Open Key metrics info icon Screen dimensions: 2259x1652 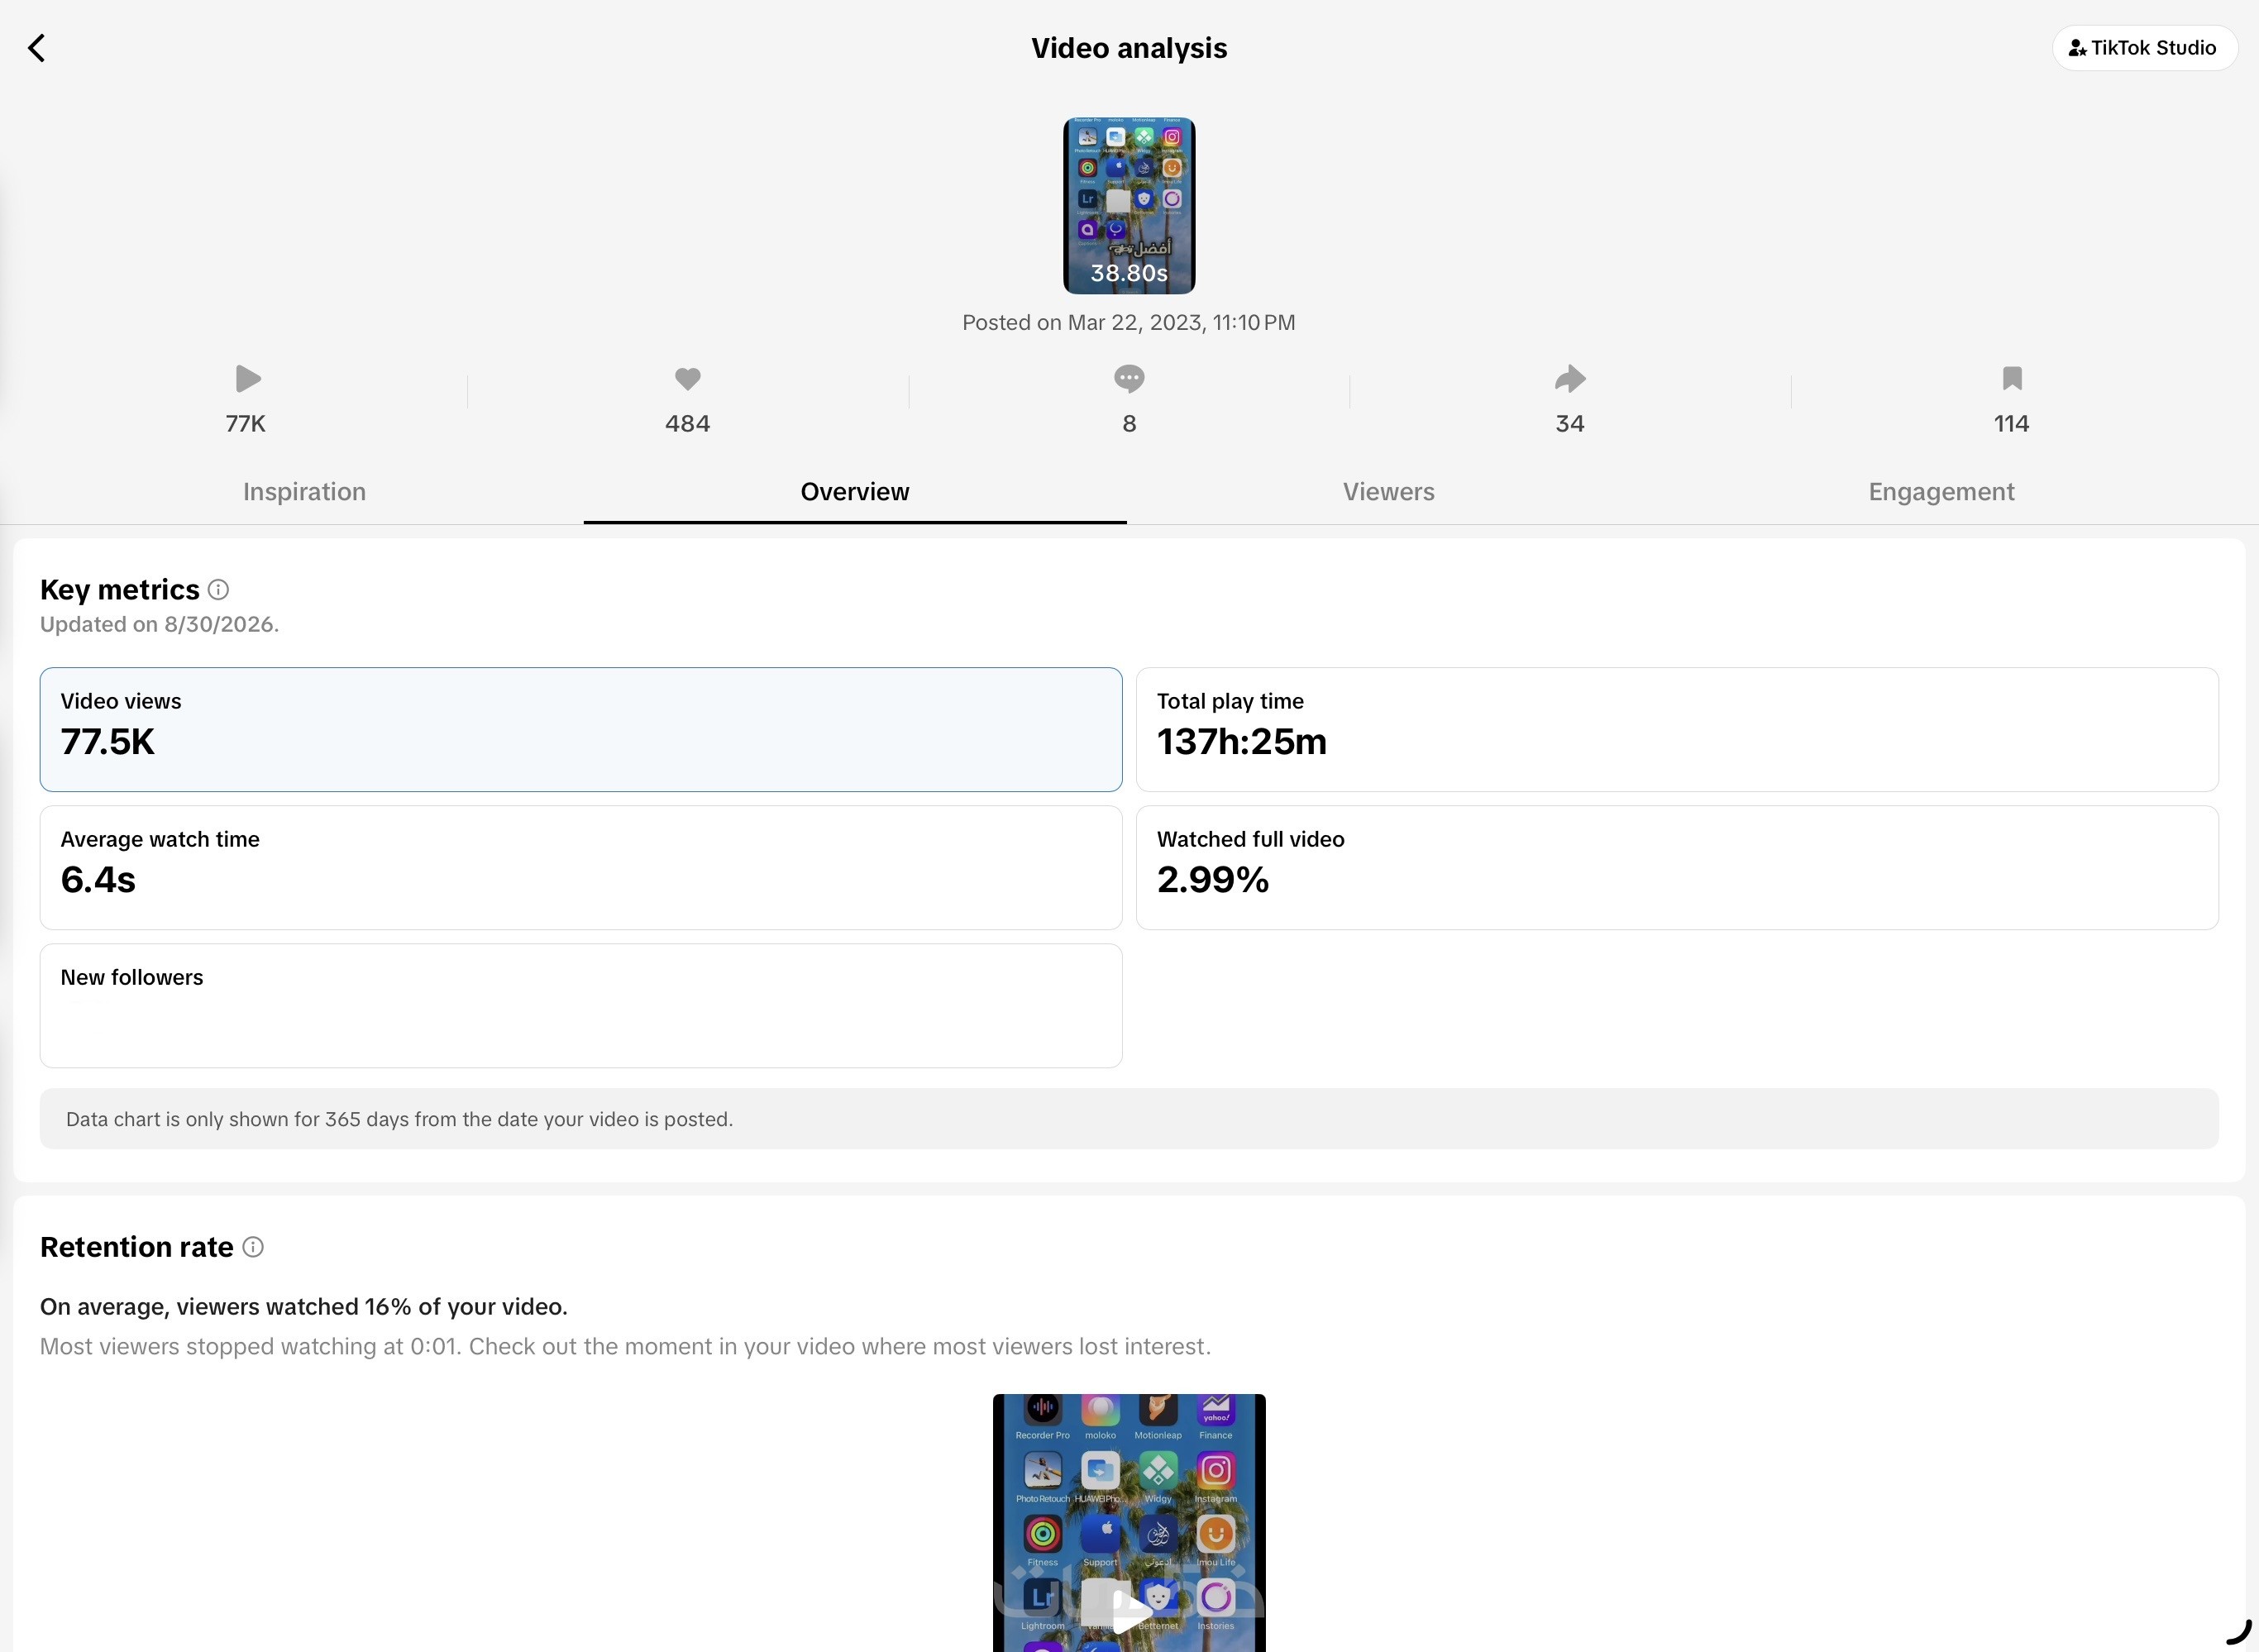pyautogui.click(x=218, y=590)
